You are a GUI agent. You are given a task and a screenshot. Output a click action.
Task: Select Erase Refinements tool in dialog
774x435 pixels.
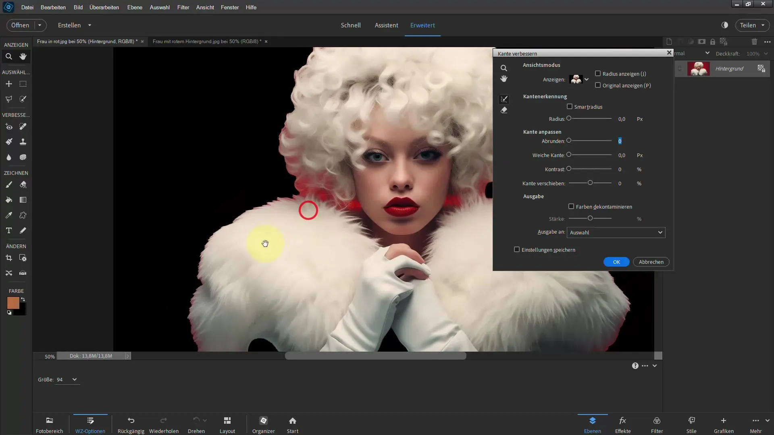click(504, 110)
